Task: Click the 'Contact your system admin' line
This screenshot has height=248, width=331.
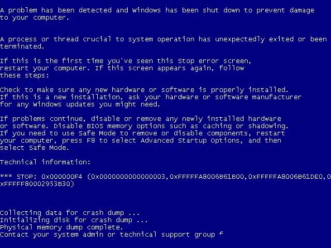Action: click(108, 235)
